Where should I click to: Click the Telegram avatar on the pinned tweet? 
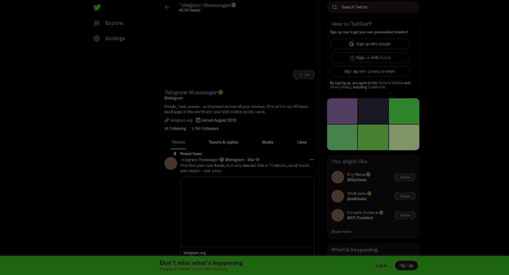coord(171,163)
